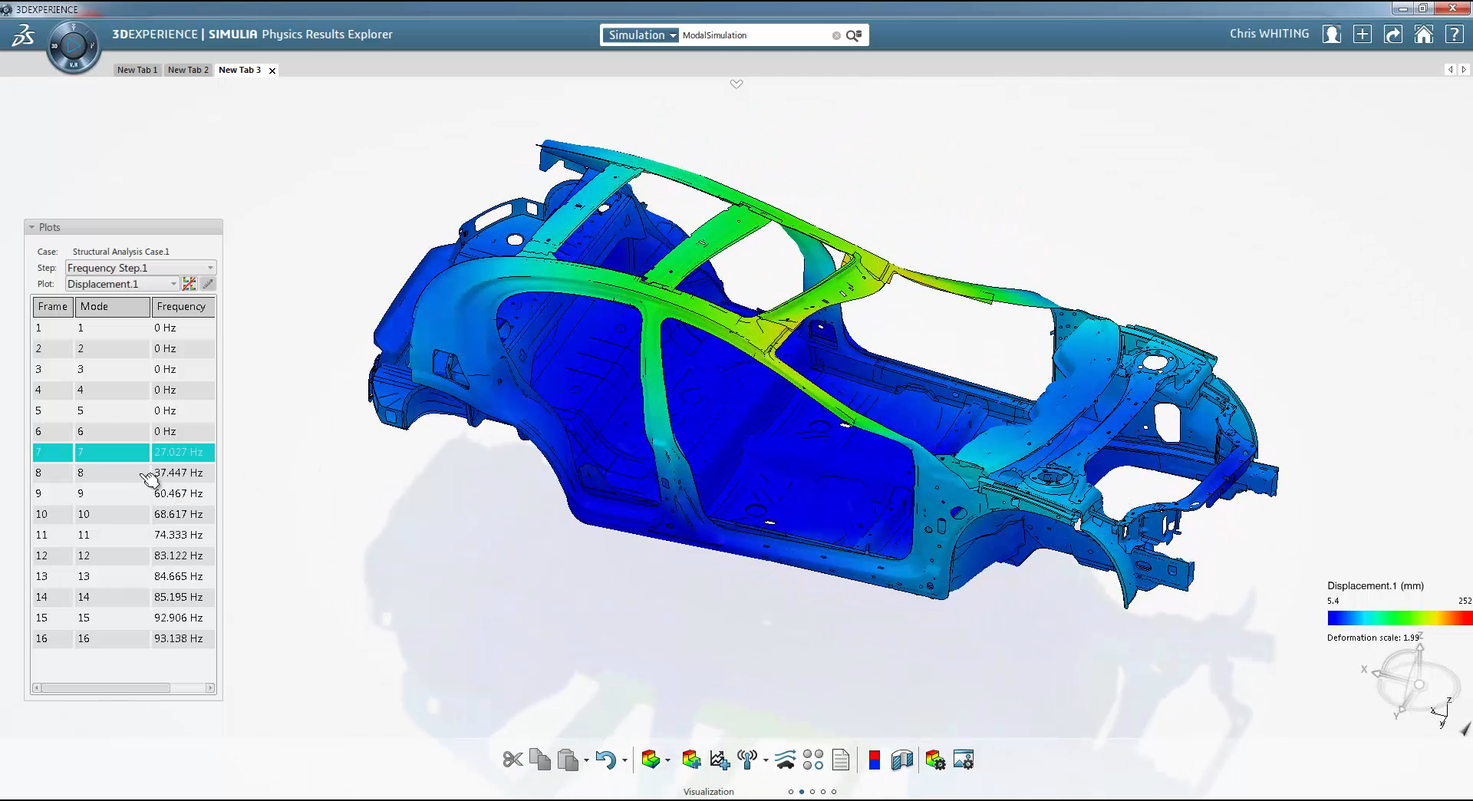Screen dimensions: 1473x801
Task: Open the Plot dropdown showing Displacement.1
Action: coord(122,284)
